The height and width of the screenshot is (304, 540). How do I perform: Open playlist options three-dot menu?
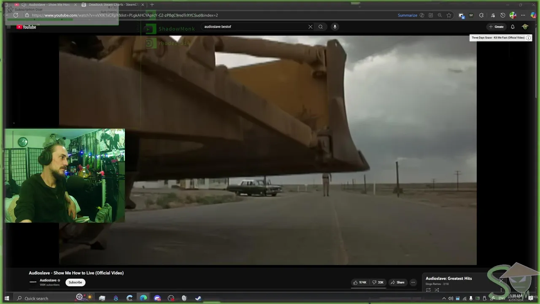(x=501, y=290)
